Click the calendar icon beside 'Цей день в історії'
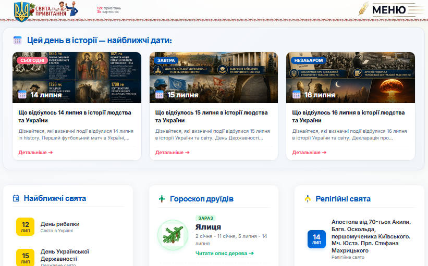Screen dimensions: 428x266 click(x=18, y=40)
